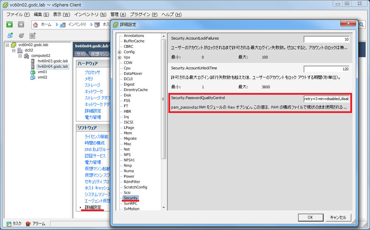Viewport: 370px width, 230px height.
Task: Open the 管理 (A) menu
Action: coord(118,14)
